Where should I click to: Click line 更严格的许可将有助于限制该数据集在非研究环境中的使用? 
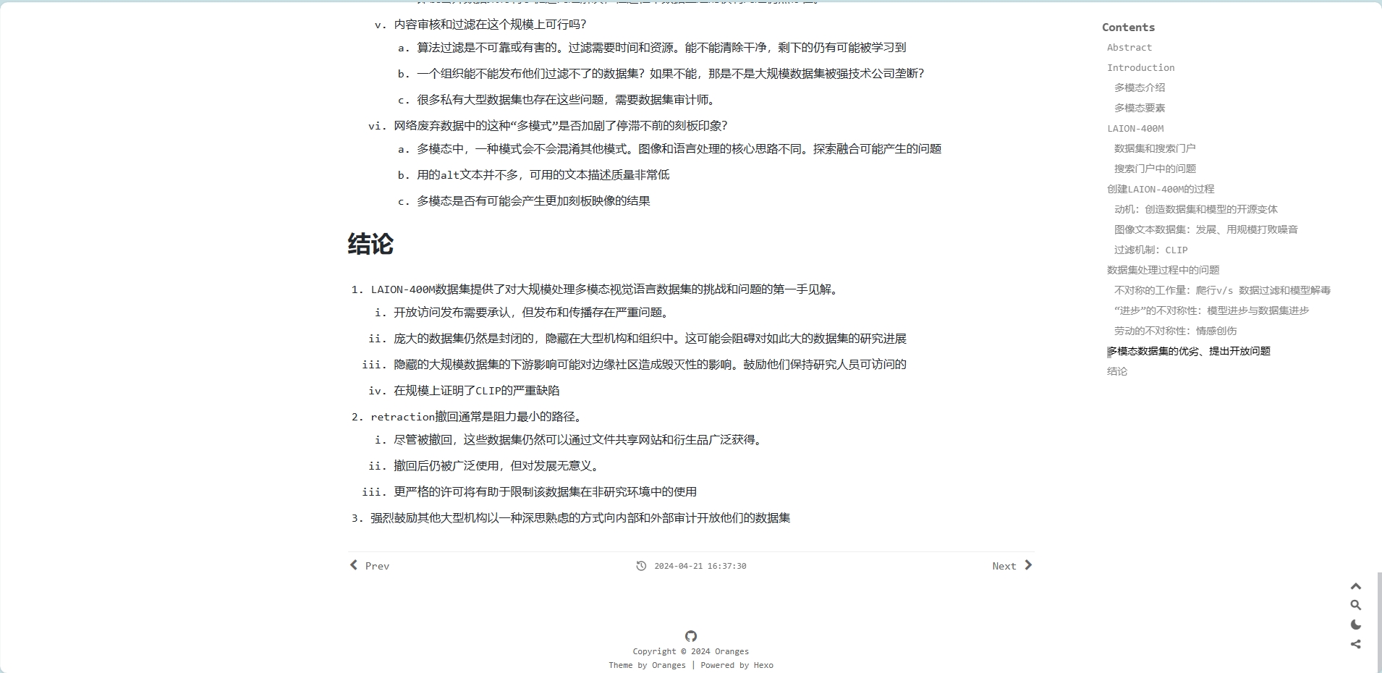click(x=545, y=492)
